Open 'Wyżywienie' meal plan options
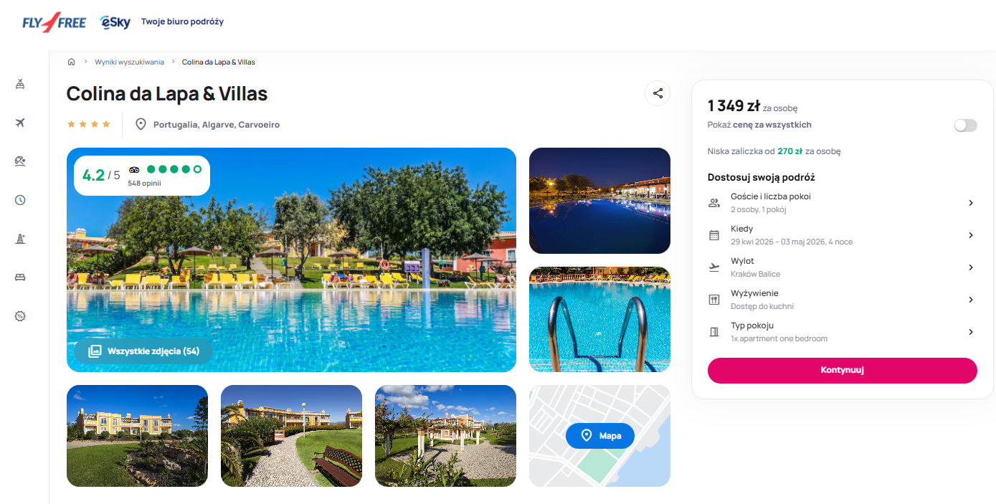Screen dimensions: 996x504 [842, 300]
